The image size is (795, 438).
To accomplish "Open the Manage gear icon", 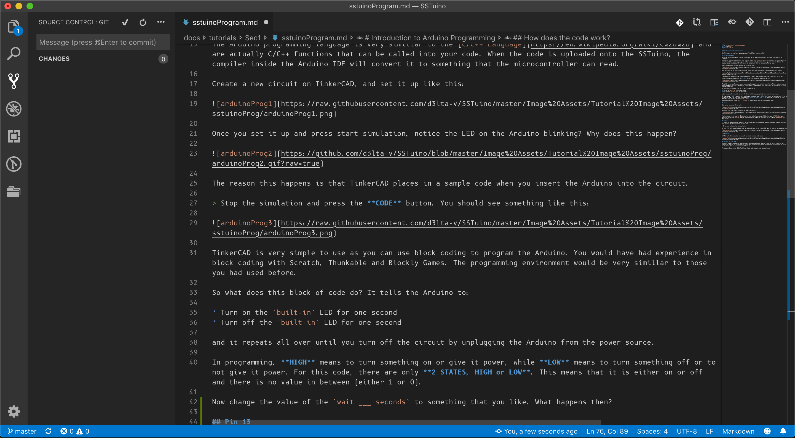I will click(14, 411).
